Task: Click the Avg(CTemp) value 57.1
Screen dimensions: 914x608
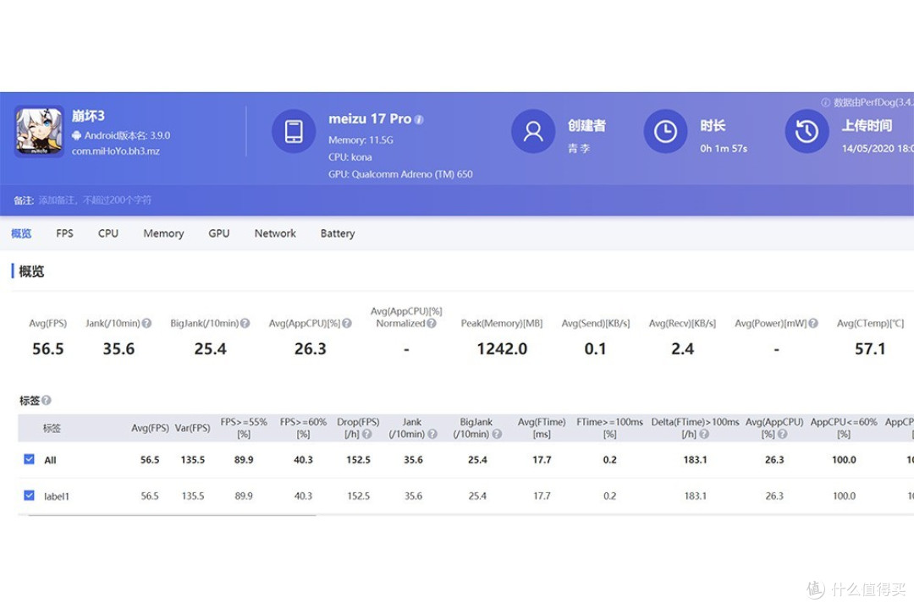Action: [870, 349]
